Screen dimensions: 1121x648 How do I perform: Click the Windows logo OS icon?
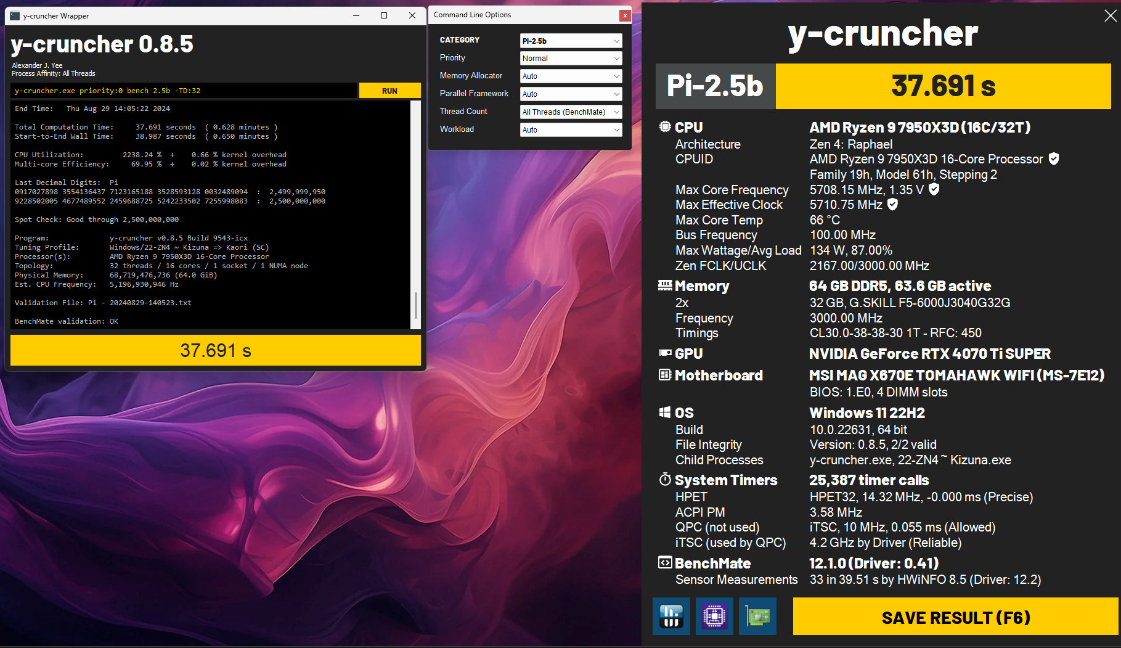coord(665,412)
